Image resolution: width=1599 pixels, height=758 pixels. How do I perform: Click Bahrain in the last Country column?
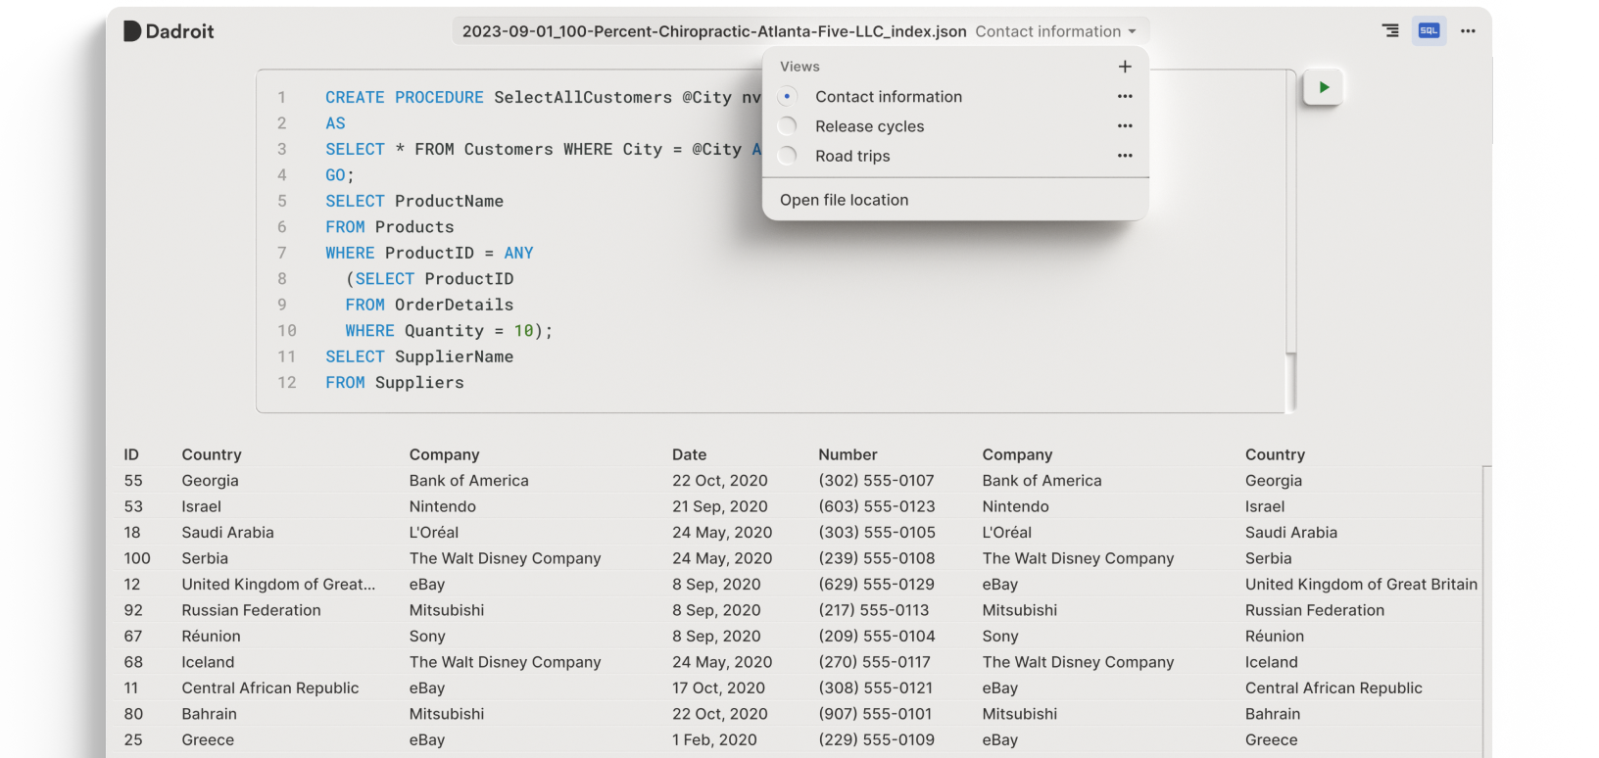(1273, 714)
